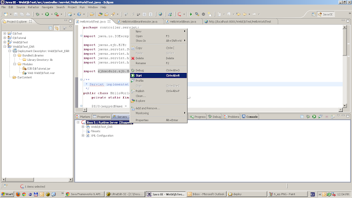Switch to HelloWorldBean.java editor tab
This screenshot has width=352, height=198.
[x=182, y=21]
